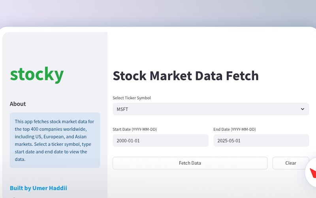The image size is (316, 198).
Task: Click the purple desktop background above the window
Action: click(158, 12)
